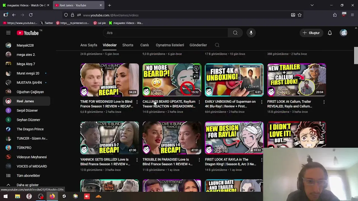Image resolution: width=358 pixels, height=201 pixels.
Task: Open more options for First Look At Callum video
Action: (x=324, y=102)
